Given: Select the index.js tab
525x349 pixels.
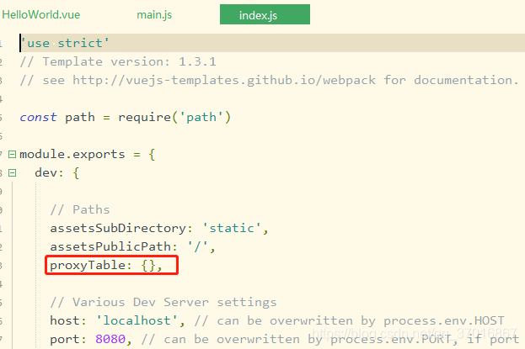Looking at the screenshot, I should click(265, 14).
